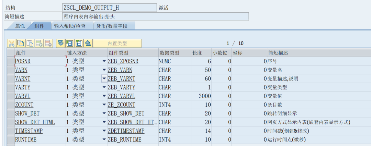Open component type ZEB_RUNTIME
This screenshot has width=371, height=146.
tap(124, 140)
